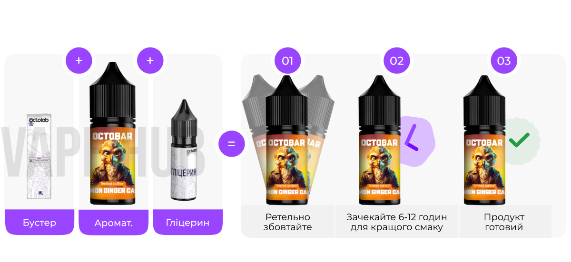Click the finished Octobar bottle in step 03
Viewport: 571px width, 262px height.
coord(484,140)
